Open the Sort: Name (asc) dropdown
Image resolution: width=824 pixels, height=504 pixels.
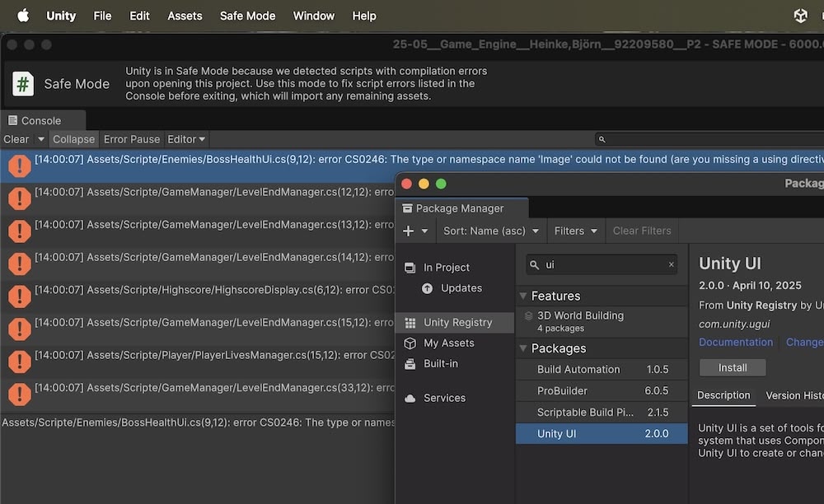coord(490,231)
